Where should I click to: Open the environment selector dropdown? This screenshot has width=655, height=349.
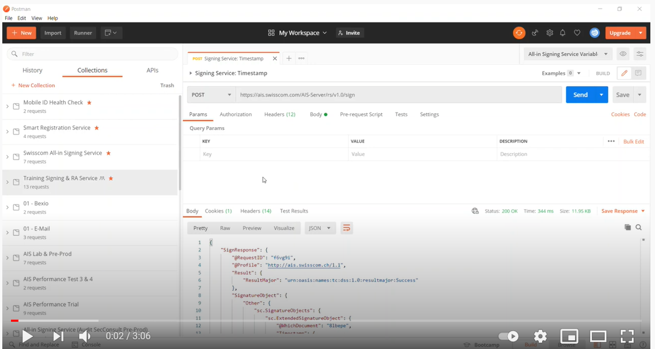point(568,54)
